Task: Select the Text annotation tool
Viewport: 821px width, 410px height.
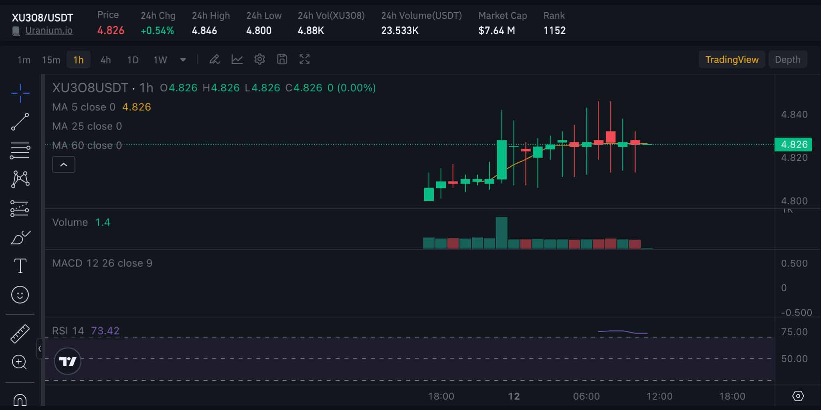Action: (x=20, y=266)
